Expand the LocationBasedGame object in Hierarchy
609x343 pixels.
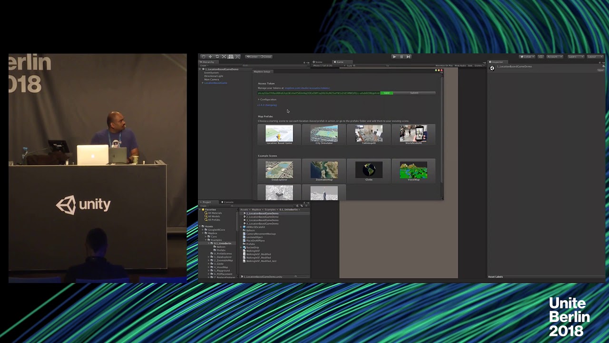(x=203, y=83)
